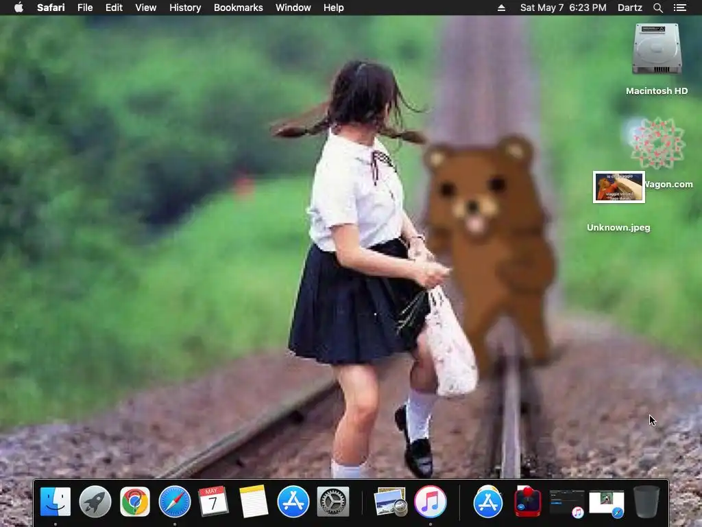Screen dimensions: 702x527
Task: Select Unknown.jpeg thumbnail on desktop
Action: click(x=619, y=187)
